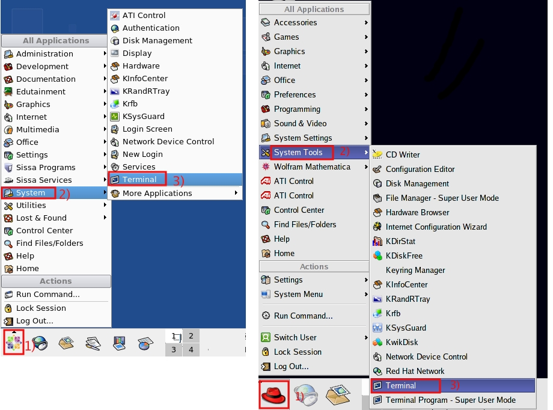Select Sissa Services icon entry

pyautogui.click(x=8, y=180)
